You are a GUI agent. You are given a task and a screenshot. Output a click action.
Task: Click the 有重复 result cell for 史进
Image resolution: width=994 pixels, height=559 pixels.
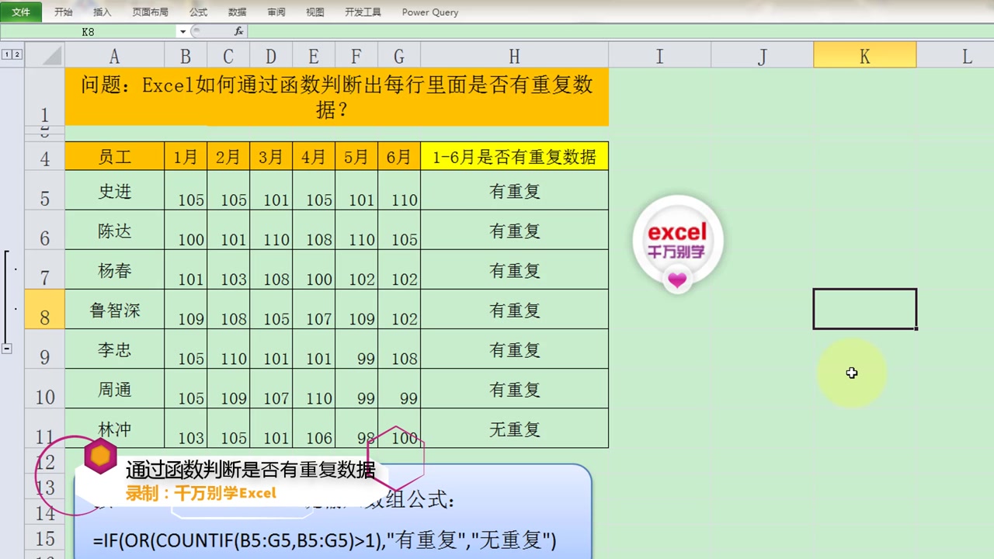click(x=514, y=190)
